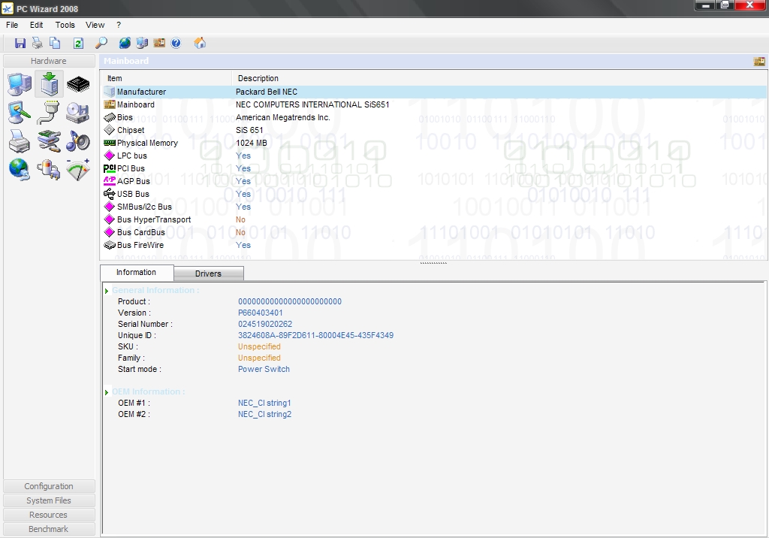Open the Power battery and plug icon
This screenshot has height=538, width=769.
(49, 170)
